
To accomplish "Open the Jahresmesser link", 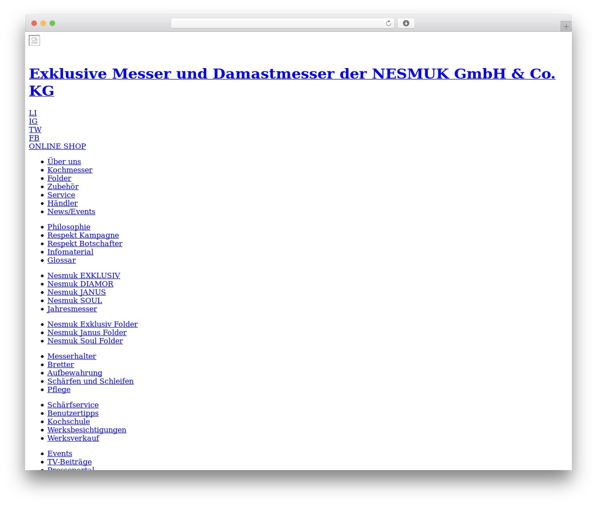I will [72, 309].
